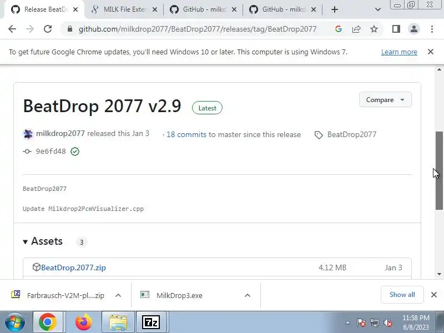Show hidden system tray icons

pyautogui.click(x=347, y=322)
